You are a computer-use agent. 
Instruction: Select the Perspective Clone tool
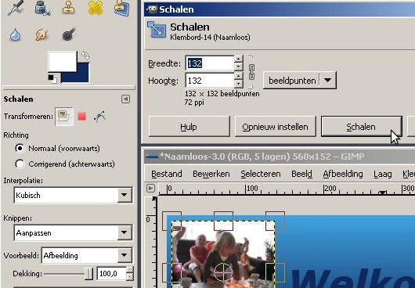pos(121,8)
